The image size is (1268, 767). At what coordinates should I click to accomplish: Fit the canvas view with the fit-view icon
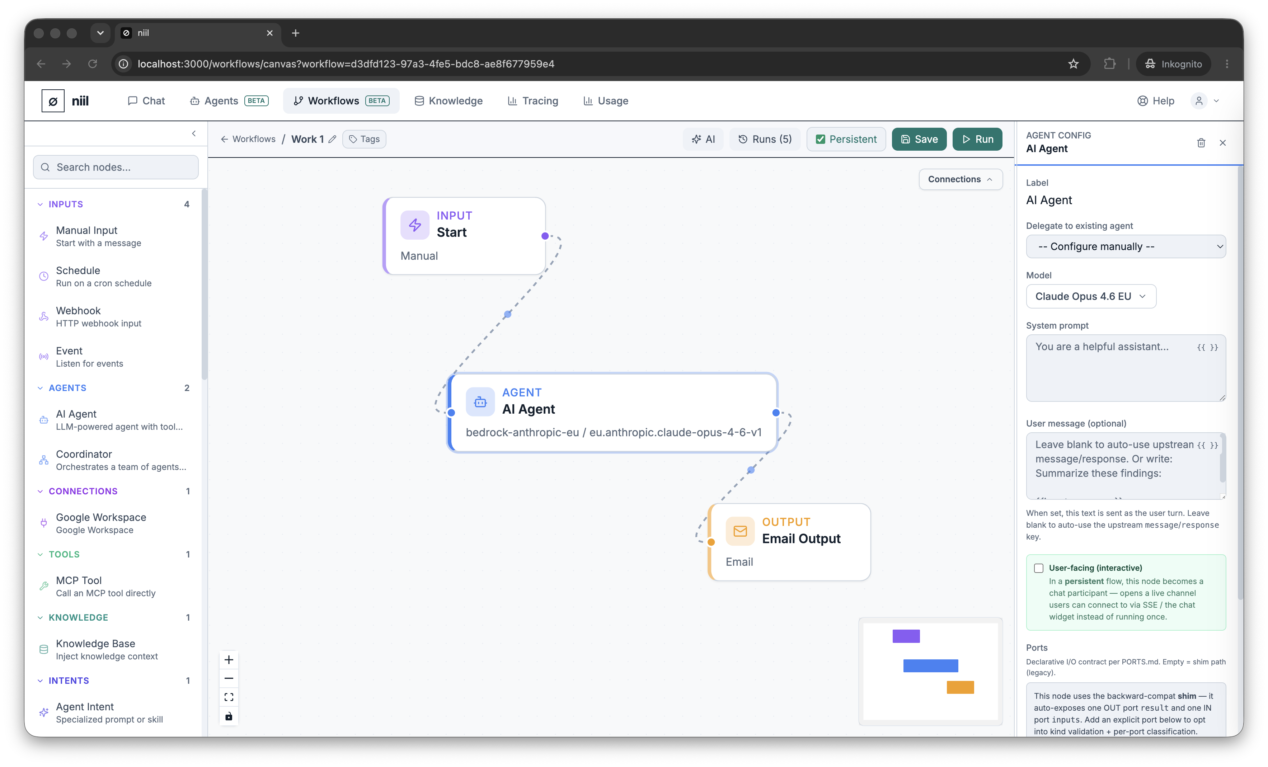click(x=229, y=697)
